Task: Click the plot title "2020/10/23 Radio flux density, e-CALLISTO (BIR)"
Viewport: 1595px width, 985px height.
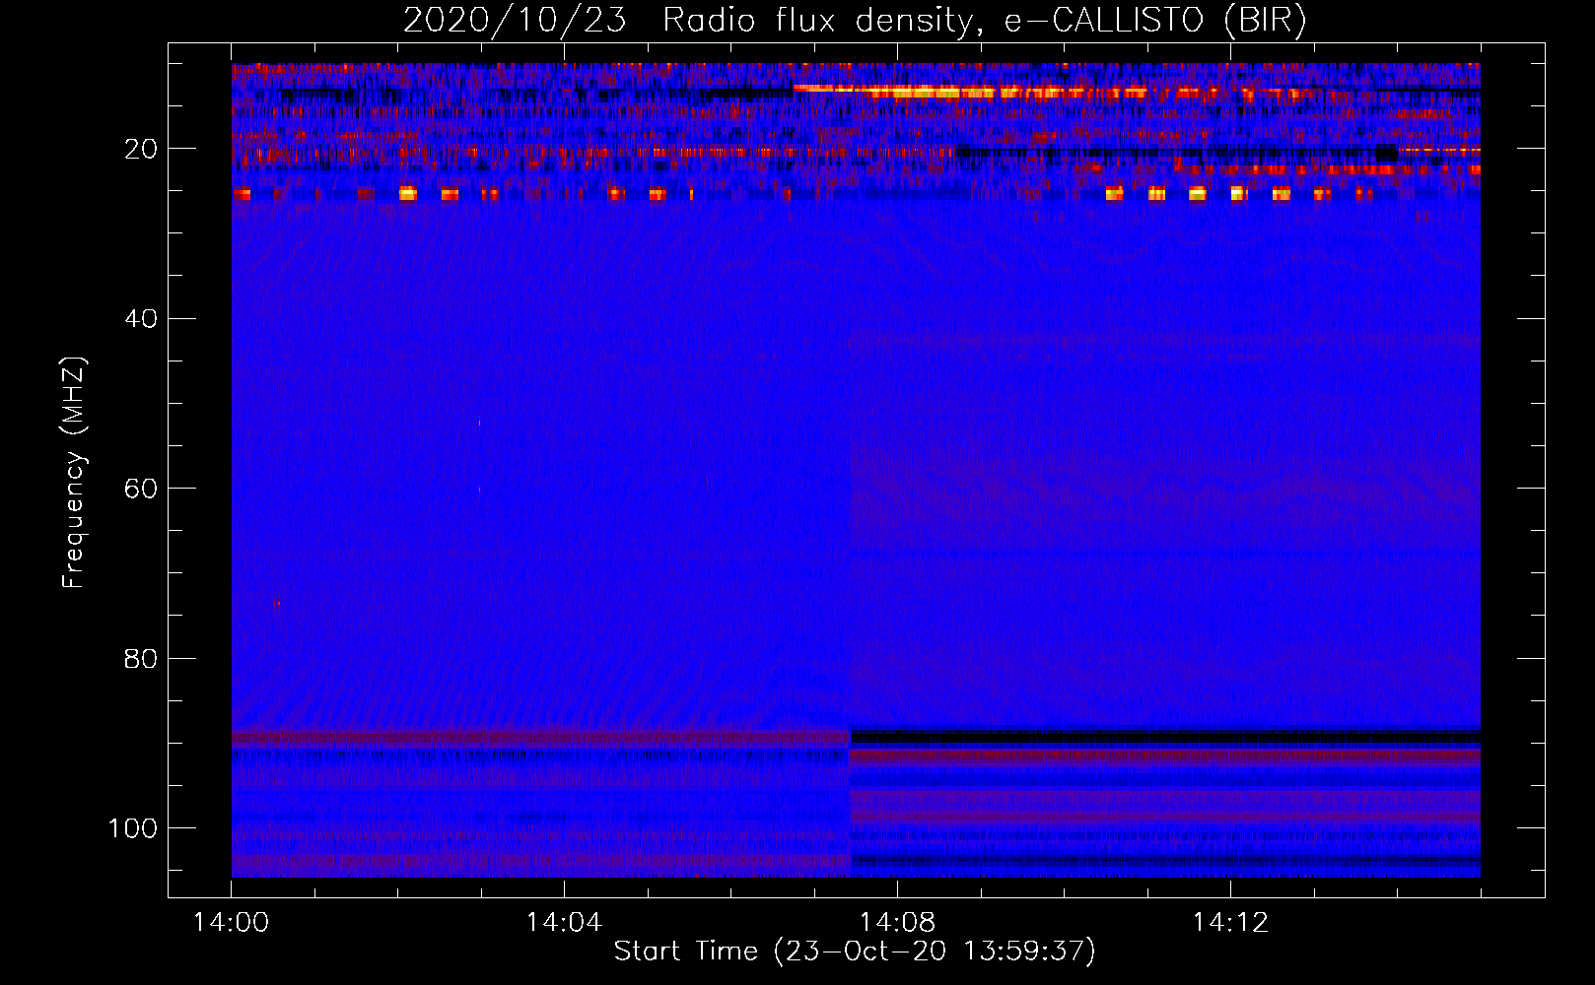Action: pyautogui.click(x=855, y=20)
